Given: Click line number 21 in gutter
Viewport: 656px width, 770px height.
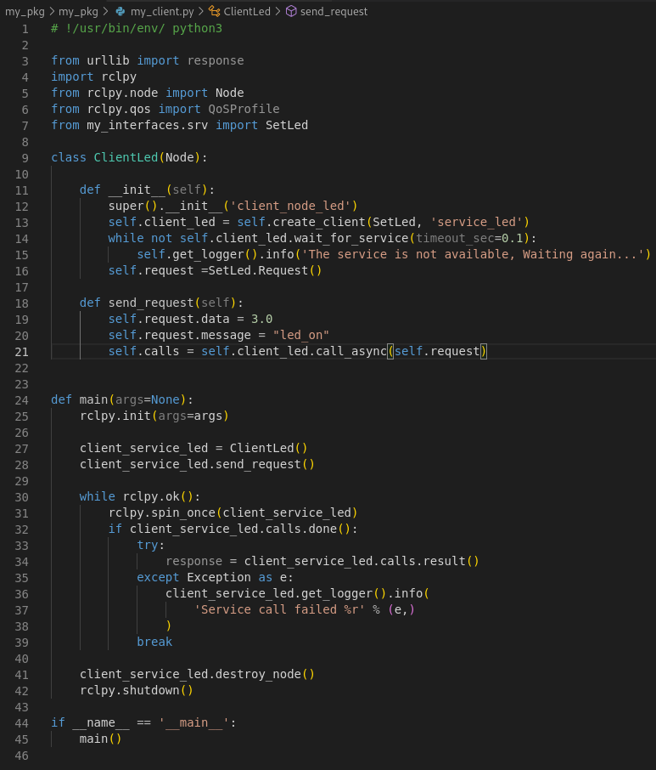Looking at the screenshot, I should (21, 352).
